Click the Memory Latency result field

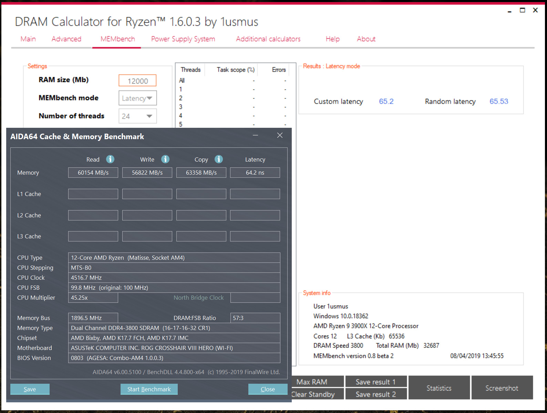point(255,173)
